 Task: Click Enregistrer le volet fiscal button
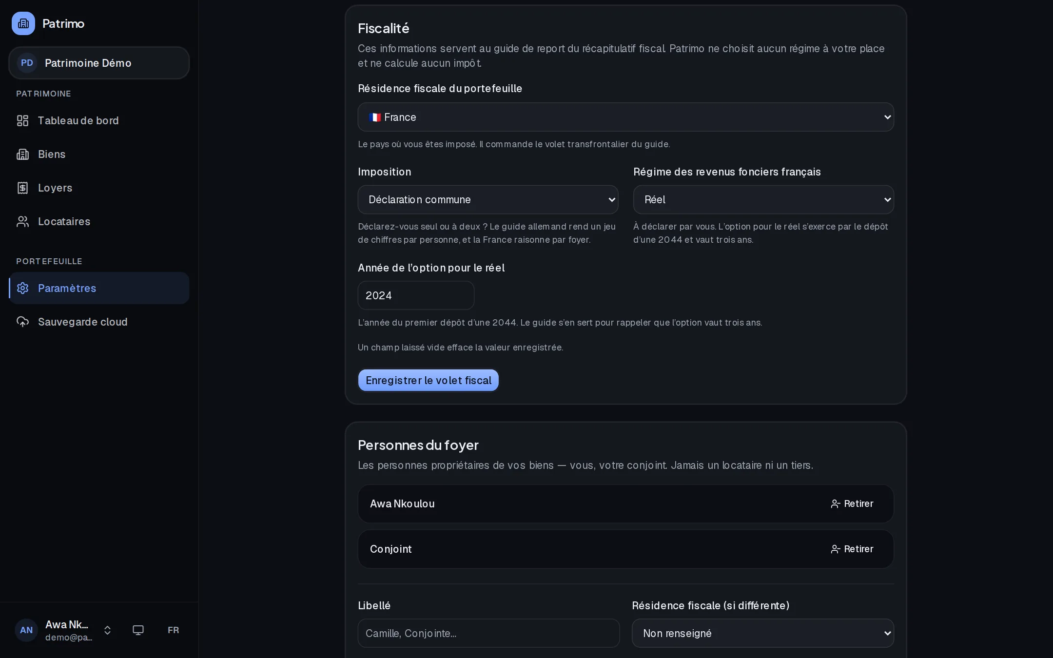coord(429,380)
